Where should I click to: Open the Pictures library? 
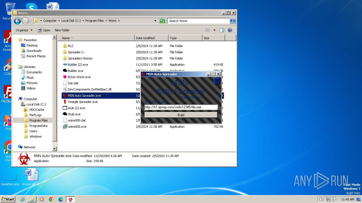(32, 83)
